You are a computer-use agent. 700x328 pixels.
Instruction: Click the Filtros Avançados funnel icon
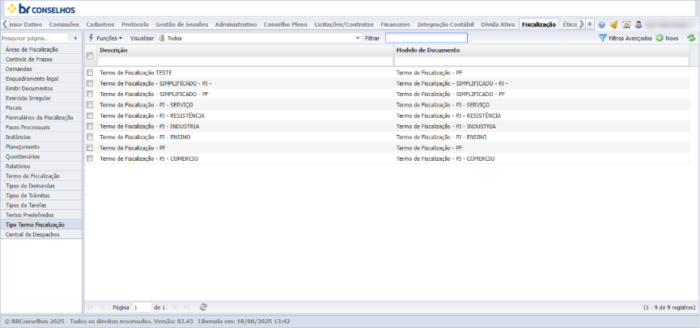(603, 38)
